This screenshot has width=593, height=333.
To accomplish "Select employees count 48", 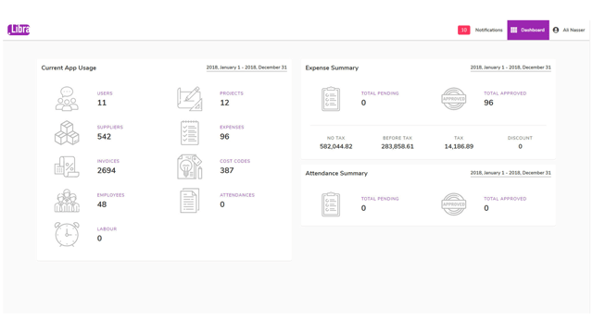I will pyautogui.click(x=102, y=204).
